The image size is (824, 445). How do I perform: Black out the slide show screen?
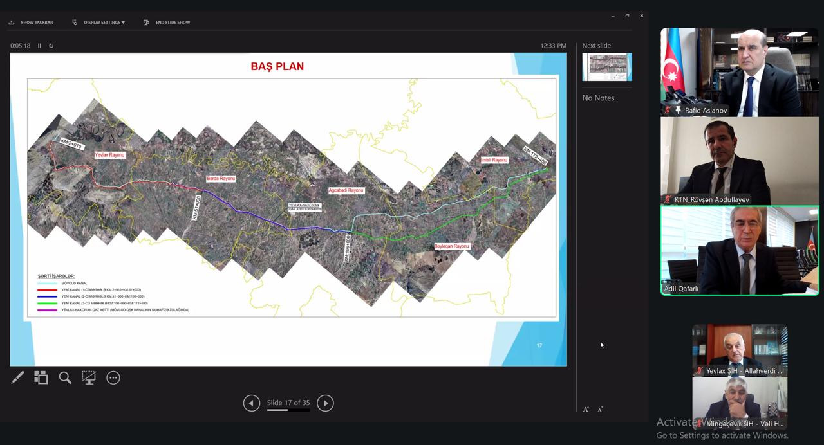(89, 377)
